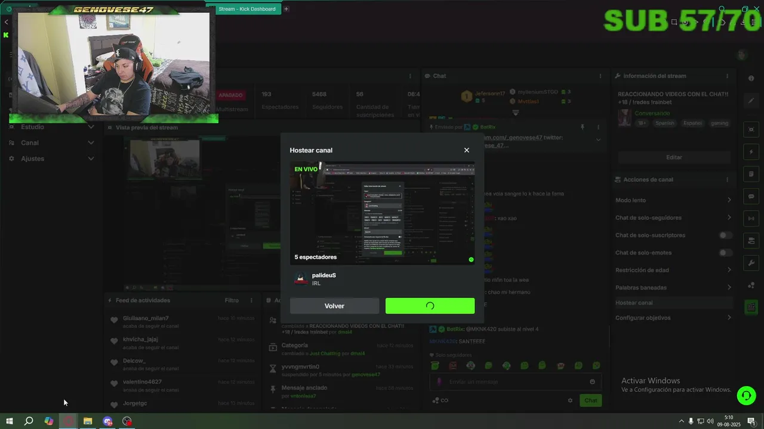Viewport: 764px width, 429px height.
Task: Click the document notes icon in right sidebar
Action: [751, 174]
